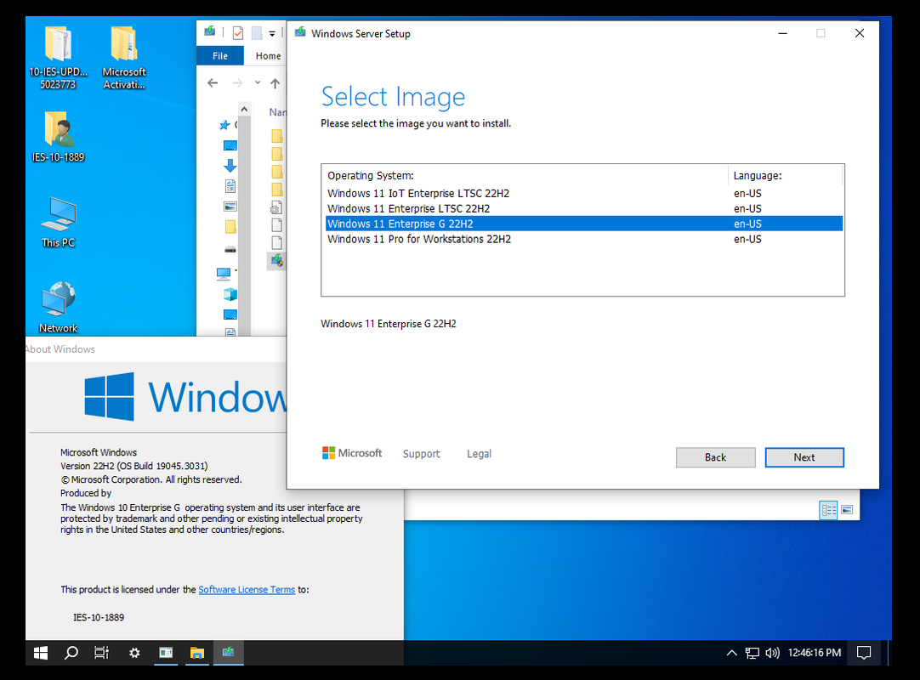920x680 pixels.
Task: Click the Microsoft logo in Setup footer
Action: 351,453
